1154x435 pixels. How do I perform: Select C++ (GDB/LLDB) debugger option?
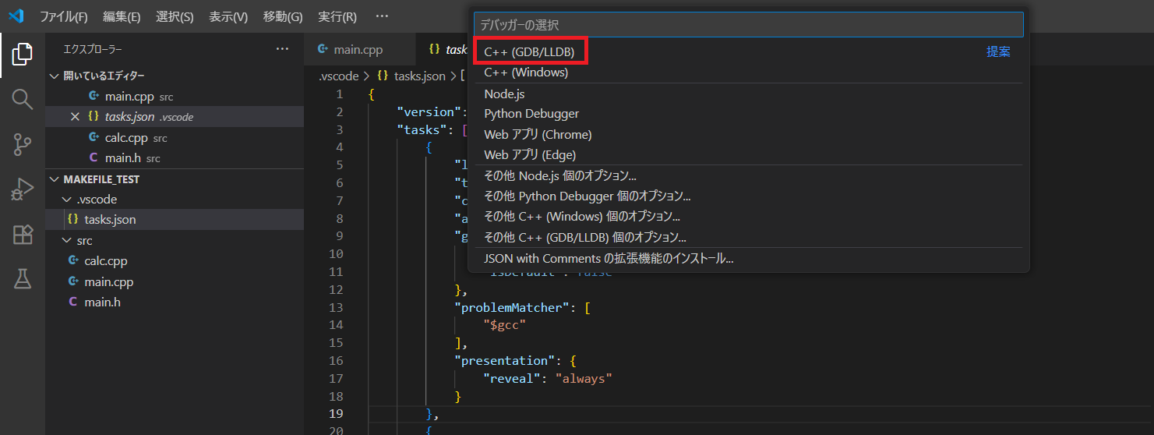pos(748,52)
